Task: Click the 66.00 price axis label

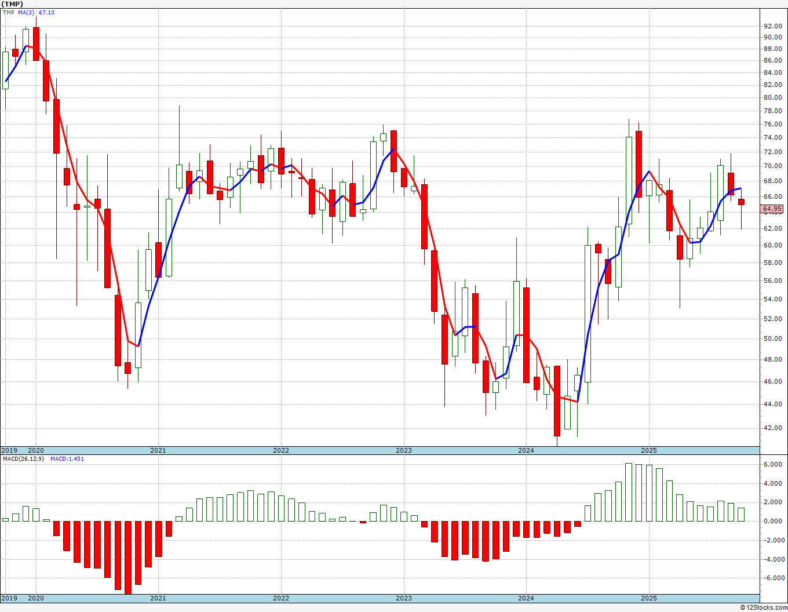Action: click(x=772, y=196)
